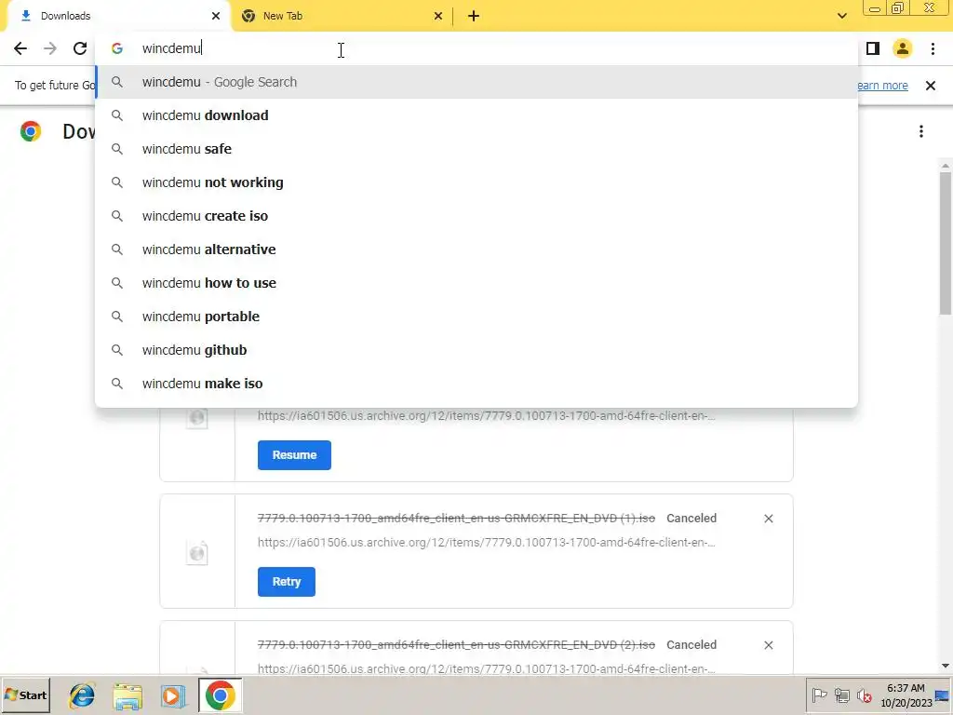Click the muted volume tray icon

[x=864, y=695]
